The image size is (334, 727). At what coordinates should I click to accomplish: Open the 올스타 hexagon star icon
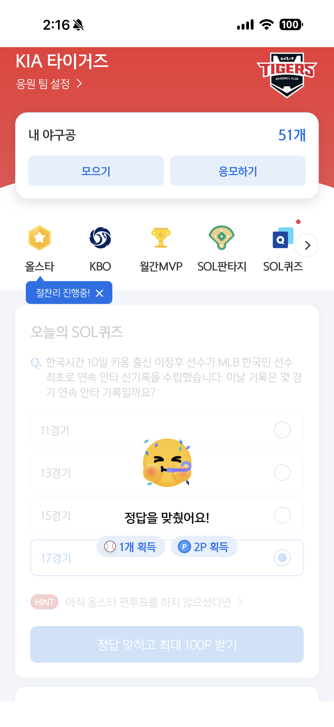coord(39,238)
